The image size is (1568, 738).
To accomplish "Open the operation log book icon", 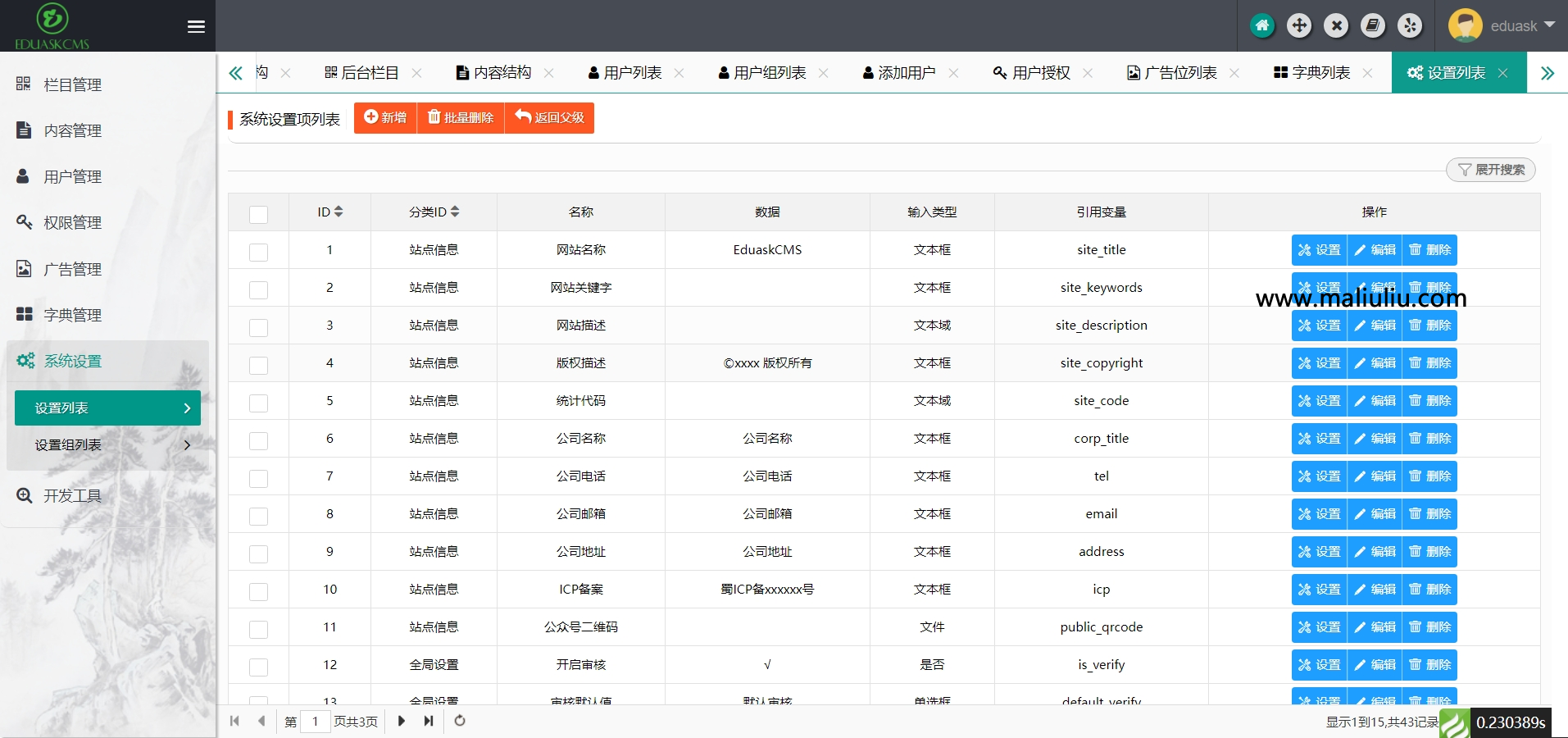I will click(1374, 25).
